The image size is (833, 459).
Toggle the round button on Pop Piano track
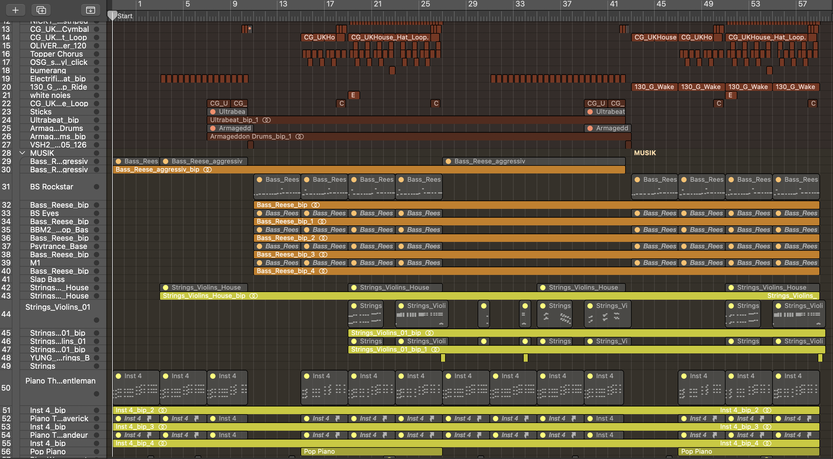[96, 452]
